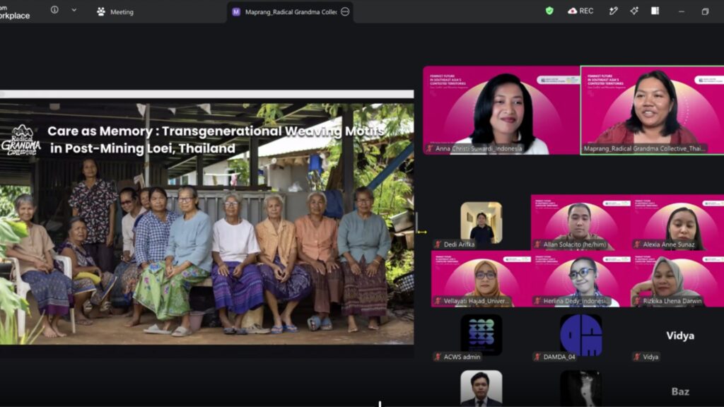Select Anna Christi Suwardi video tile
Screen dimensions: 724x407
(x=501, y=110)
